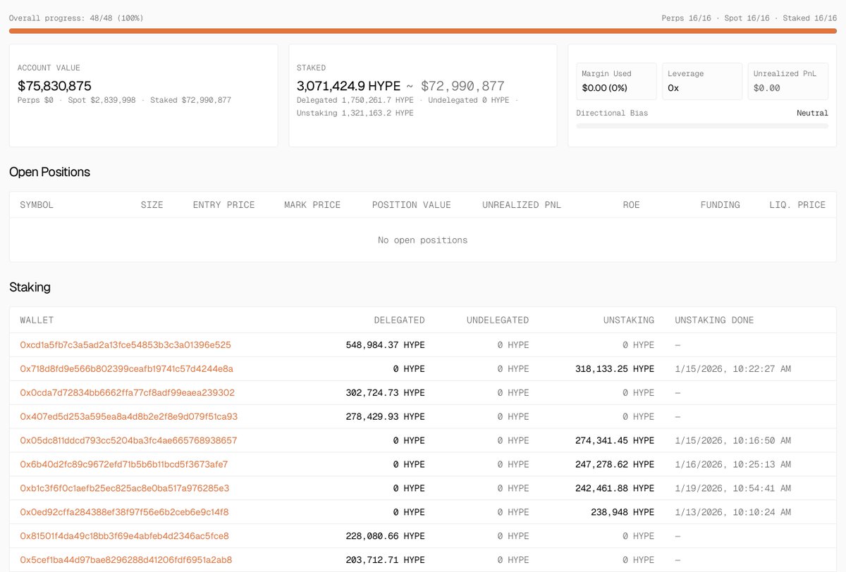Select delegated value 302,724.73 HYPE
The width and height of the screenshot is (846, 572).
coord(386,393)
